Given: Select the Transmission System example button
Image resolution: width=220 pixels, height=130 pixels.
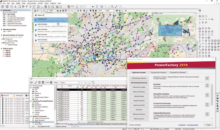Looking at the screenshot, I should [x=139, y=87].
